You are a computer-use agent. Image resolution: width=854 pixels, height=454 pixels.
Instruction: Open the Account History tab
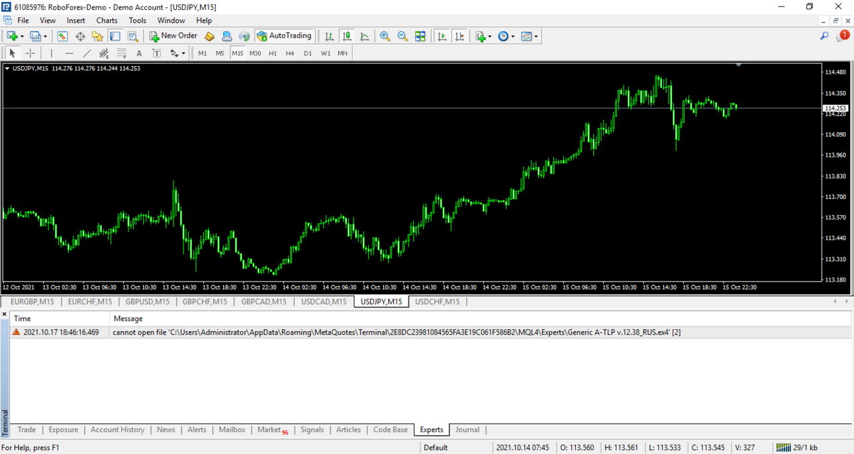pyautogui.click(x=117, y=430)
